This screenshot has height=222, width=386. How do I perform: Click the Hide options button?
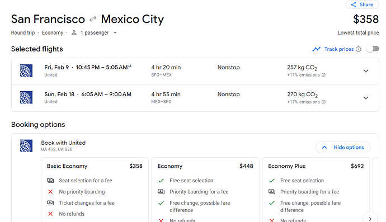pyautogui.click(x=343, y=148)
